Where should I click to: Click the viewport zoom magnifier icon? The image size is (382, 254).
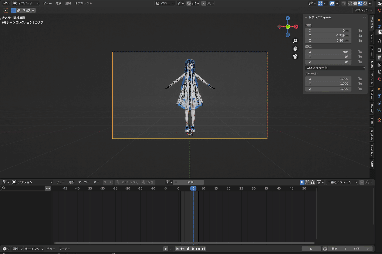click(x=295, y=41)
